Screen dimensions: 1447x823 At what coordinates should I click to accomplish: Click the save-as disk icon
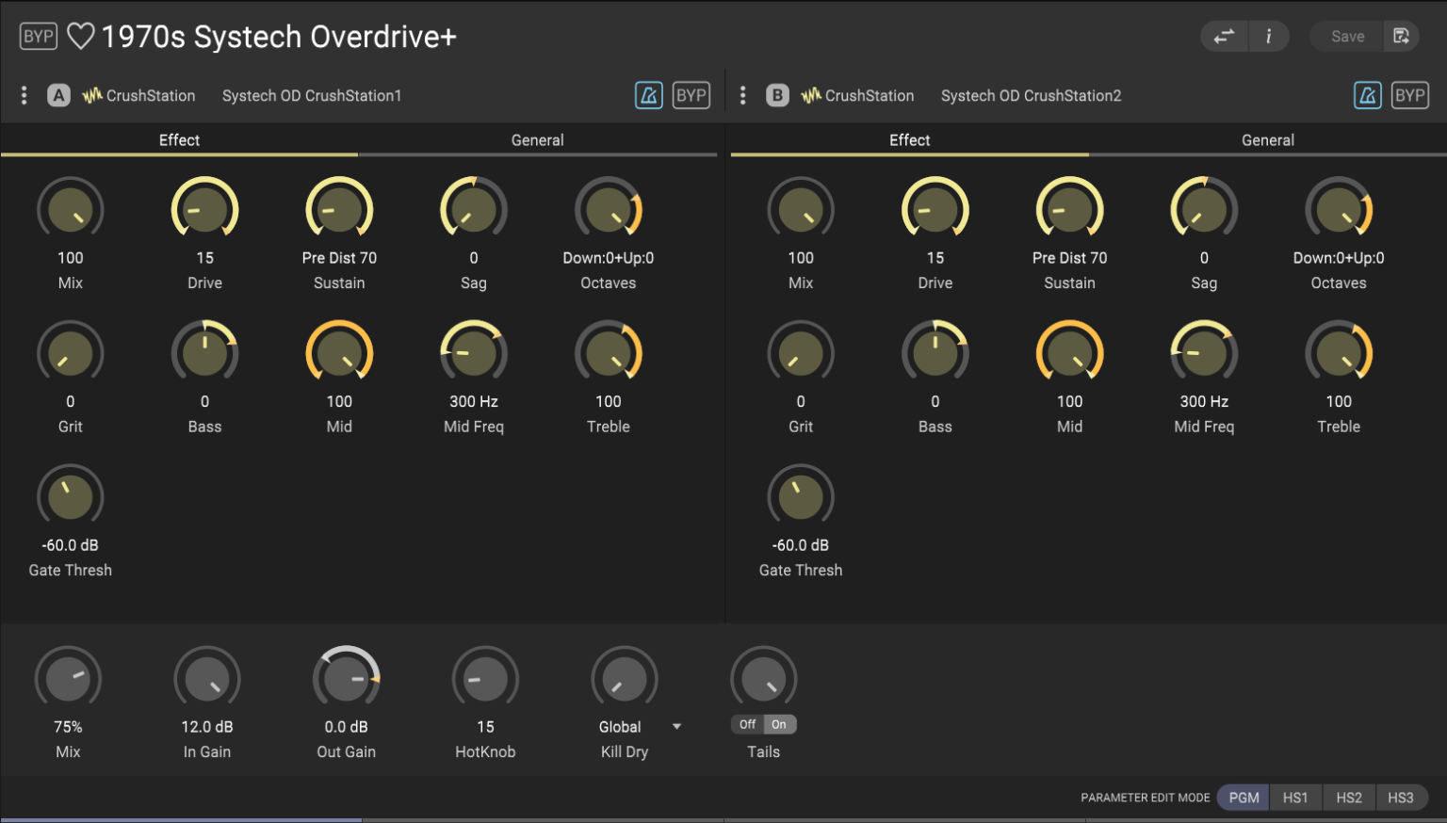coord(1402,36)
